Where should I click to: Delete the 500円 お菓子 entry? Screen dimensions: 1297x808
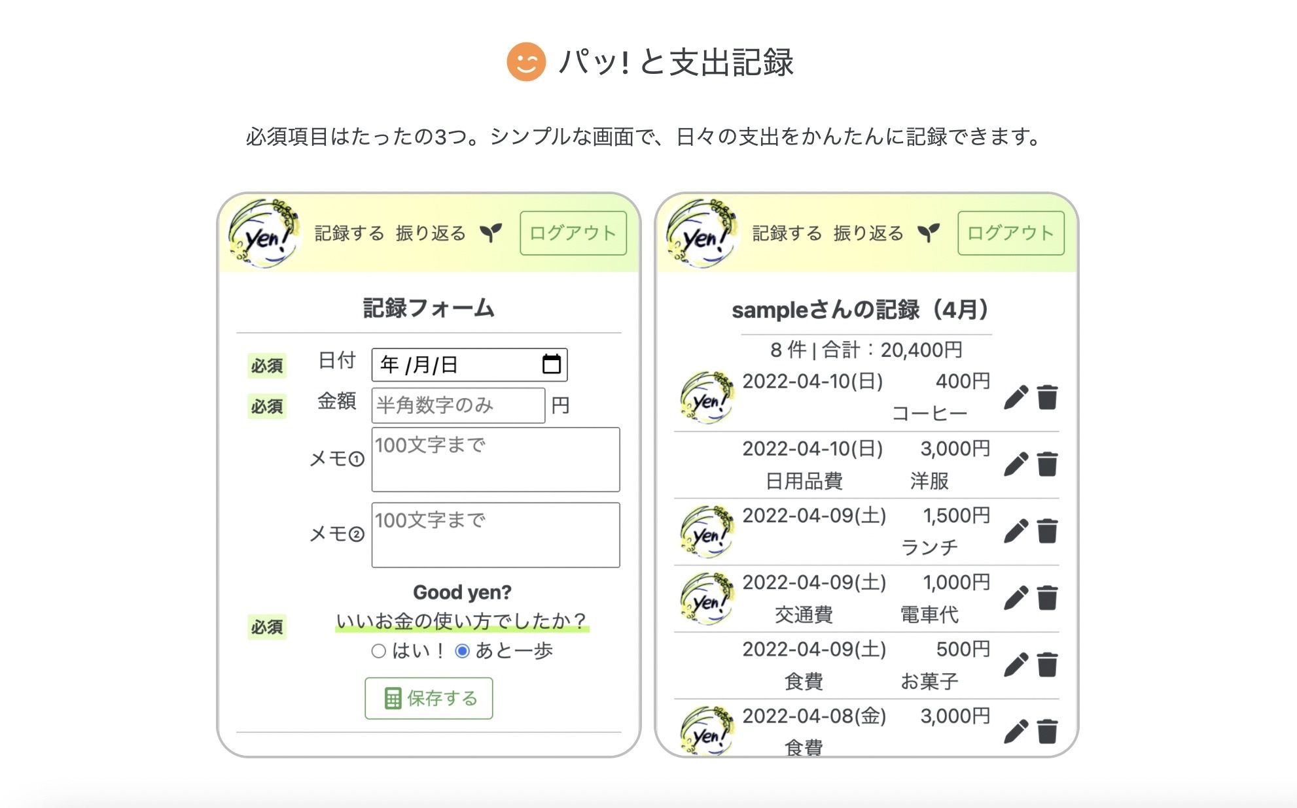tap(1047, 665)
